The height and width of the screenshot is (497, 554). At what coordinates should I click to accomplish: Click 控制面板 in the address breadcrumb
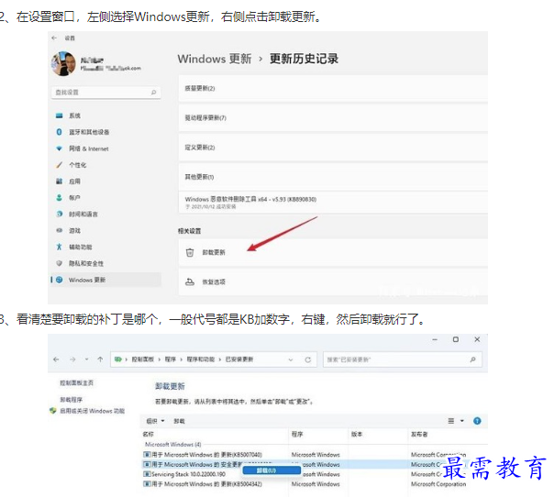(143, 359)
